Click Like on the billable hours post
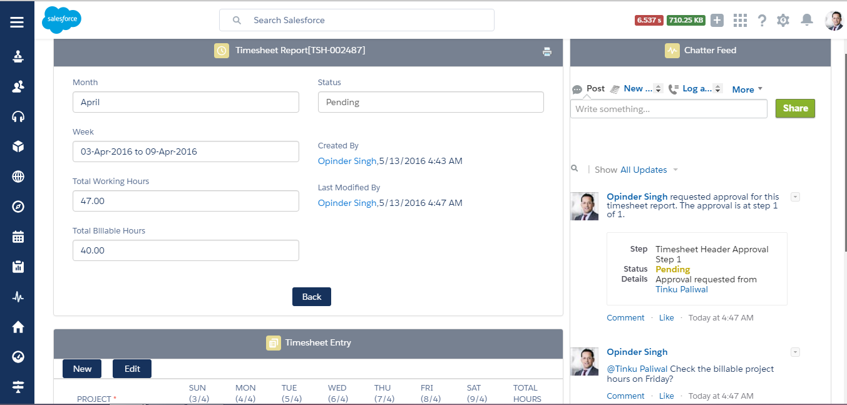The height and width of the screenshot is (405, 847). [667, 396]
